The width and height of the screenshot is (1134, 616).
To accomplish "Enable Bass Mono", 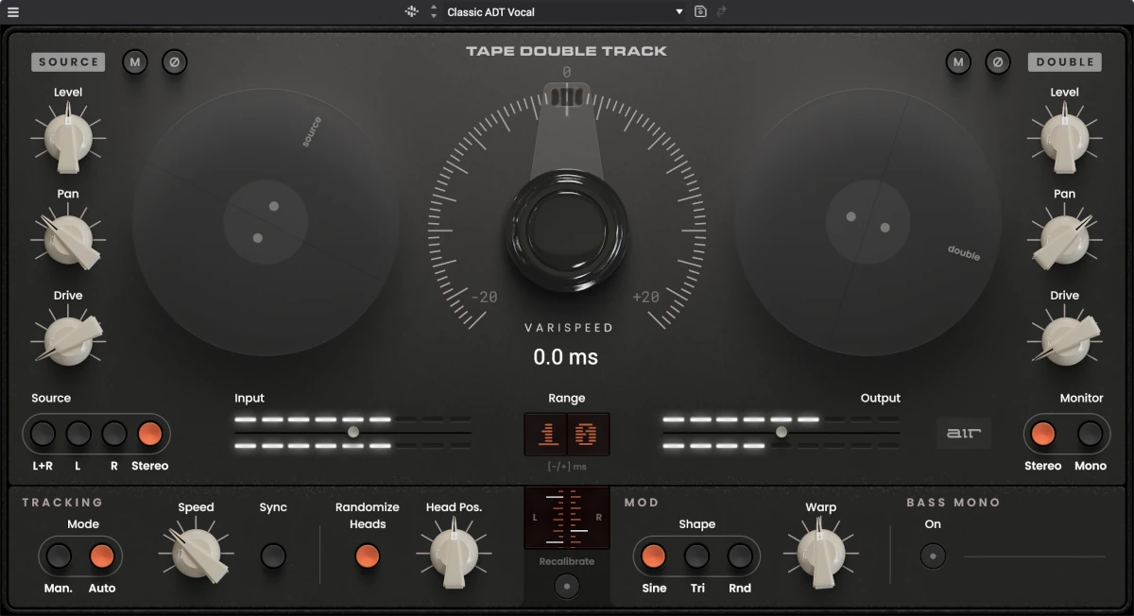I will [x=932, y=557].
